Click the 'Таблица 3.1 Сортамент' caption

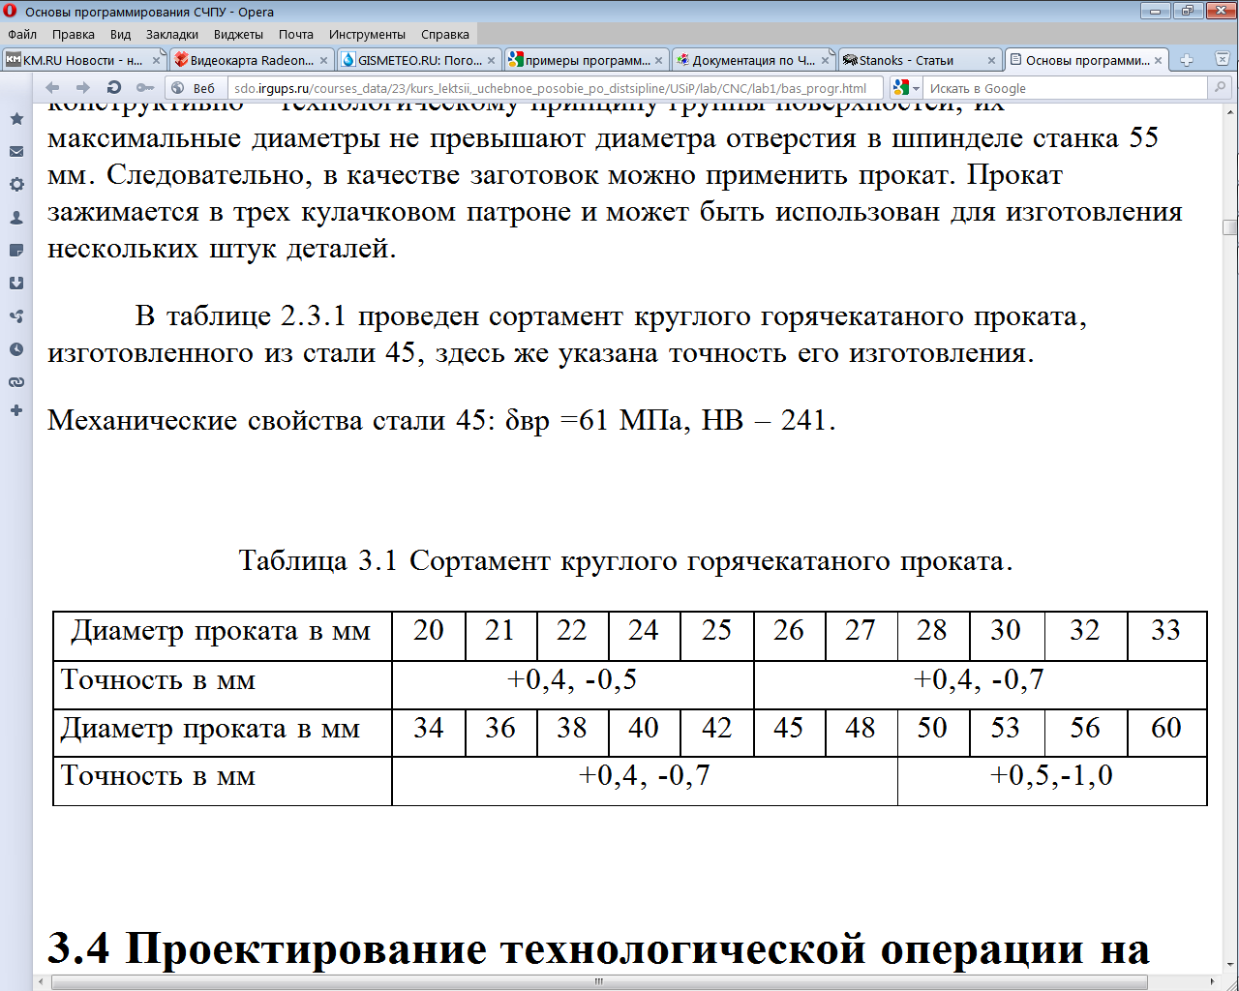click(x=625, y=561)
